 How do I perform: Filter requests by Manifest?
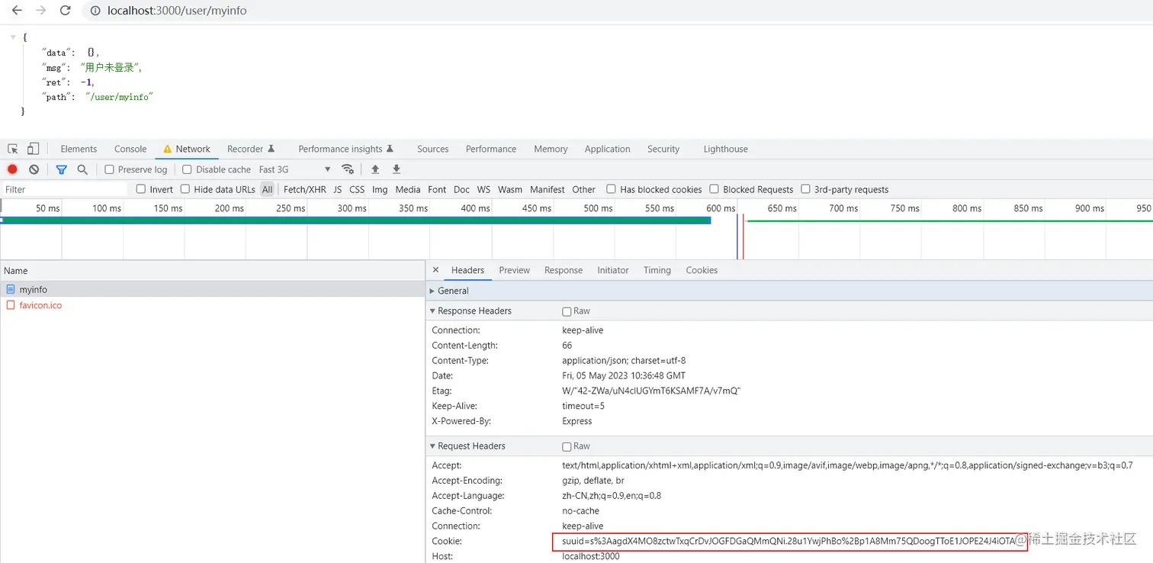tap(548, 189)
